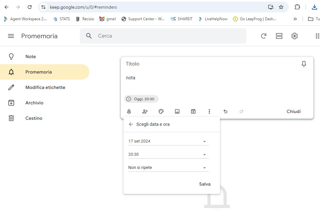The image size is (320, 210).
Task: Undo the last edit in the note
Action: point(225,111)
